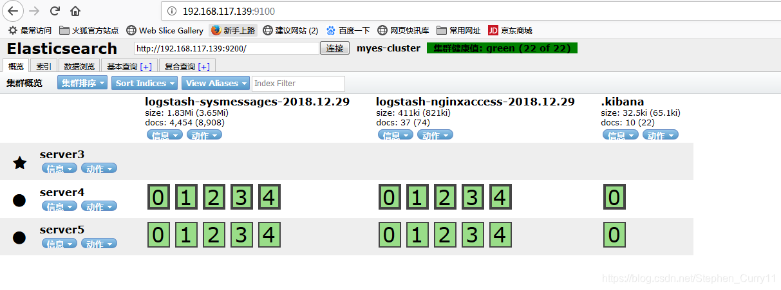The height and width of the screenshot is (290, 781).
Task: Select shard 0 of nginxaccess on server4
Action: [x=389, y=197]
